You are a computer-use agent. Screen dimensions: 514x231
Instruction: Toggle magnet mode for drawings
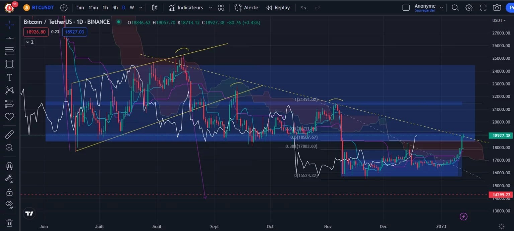tap(9, 166)
